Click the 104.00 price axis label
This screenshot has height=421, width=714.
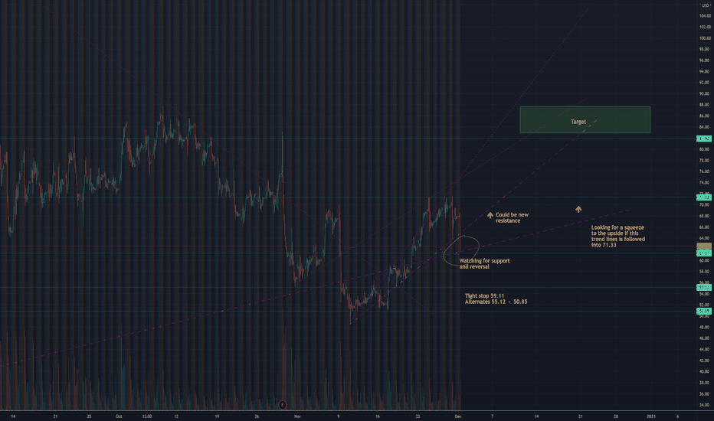point(705,16)
